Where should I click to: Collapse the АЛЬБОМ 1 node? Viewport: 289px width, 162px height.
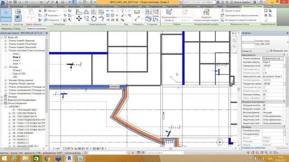[x=6, y=107]
